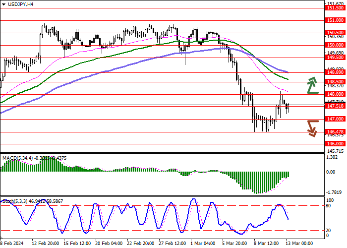Click the 20 level on Stochastic scale

click(328, 231)
